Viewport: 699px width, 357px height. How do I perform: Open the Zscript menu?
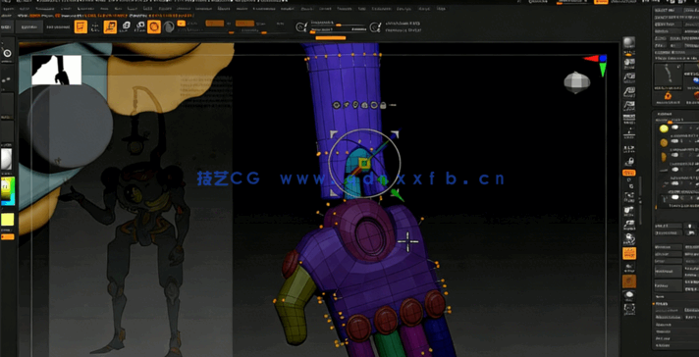pos(424,9)
